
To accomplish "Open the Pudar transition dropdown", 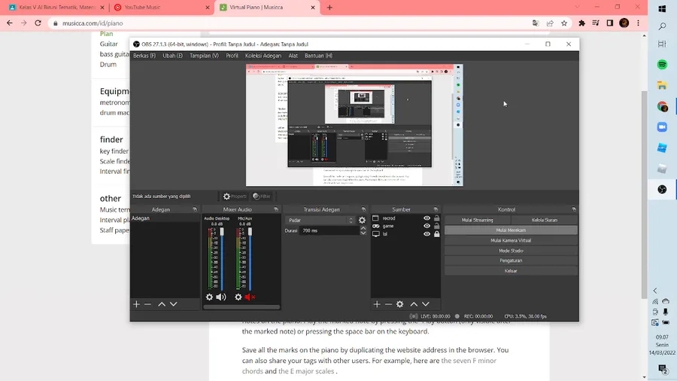I will (x=320, y=221).
